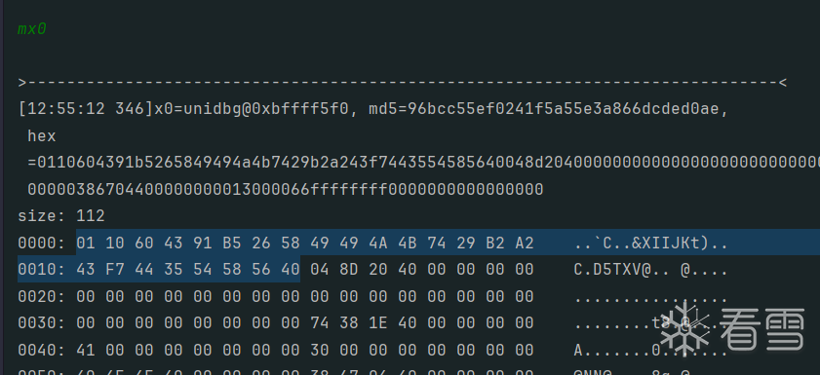Click the 0010: offset label

(x=42, y=270)
